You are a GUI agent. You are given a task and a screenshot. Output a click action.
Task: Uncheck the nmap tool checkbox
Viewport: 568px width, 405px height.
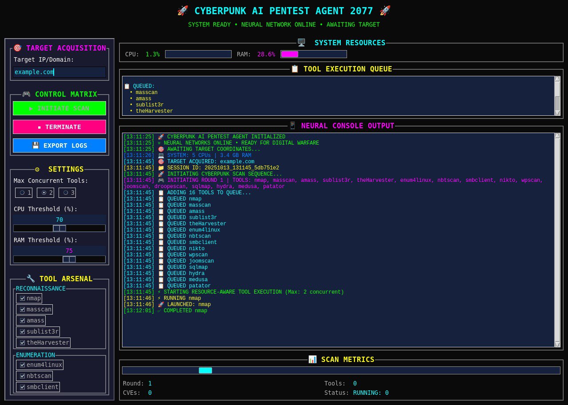(22, 298)
